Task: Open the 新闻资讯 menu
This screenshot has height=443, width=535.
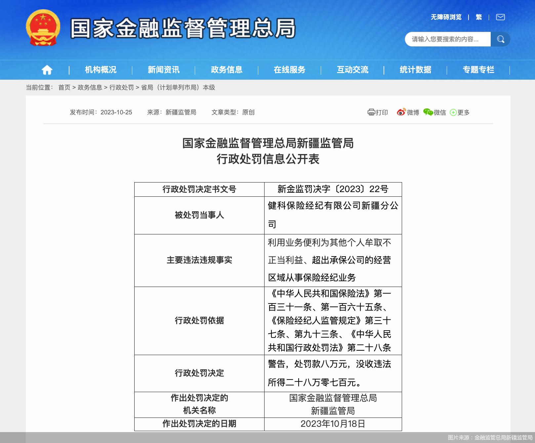Action: coord(164,70)
